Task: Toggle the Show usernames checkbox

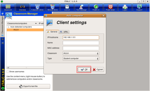Action: coord(7,72)
